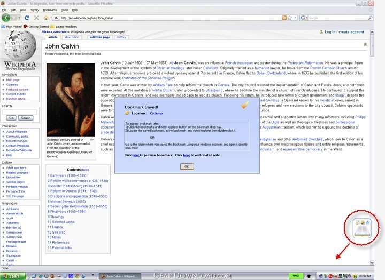Open the View menu
This screenshot has height=280, width=385.
[x=22, y=10]
